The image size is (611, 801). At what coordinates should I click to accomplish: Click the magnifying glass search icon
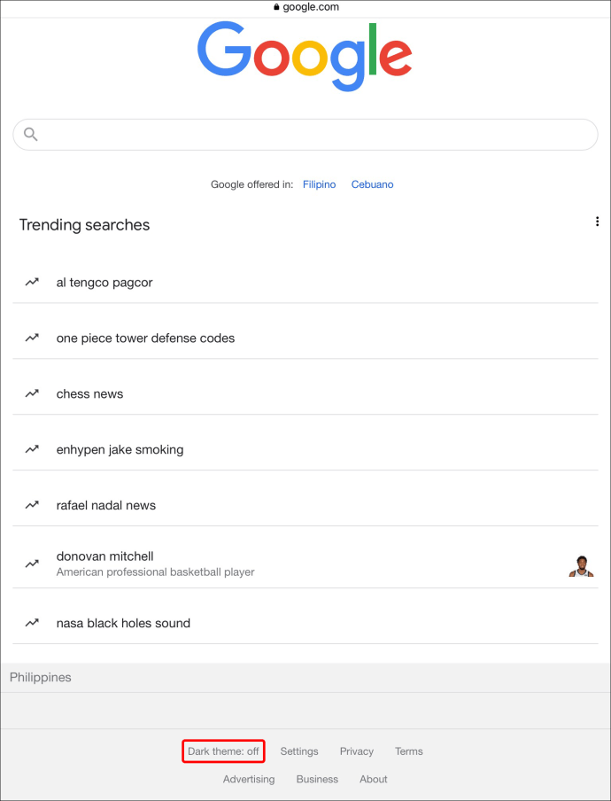(31, 135)
